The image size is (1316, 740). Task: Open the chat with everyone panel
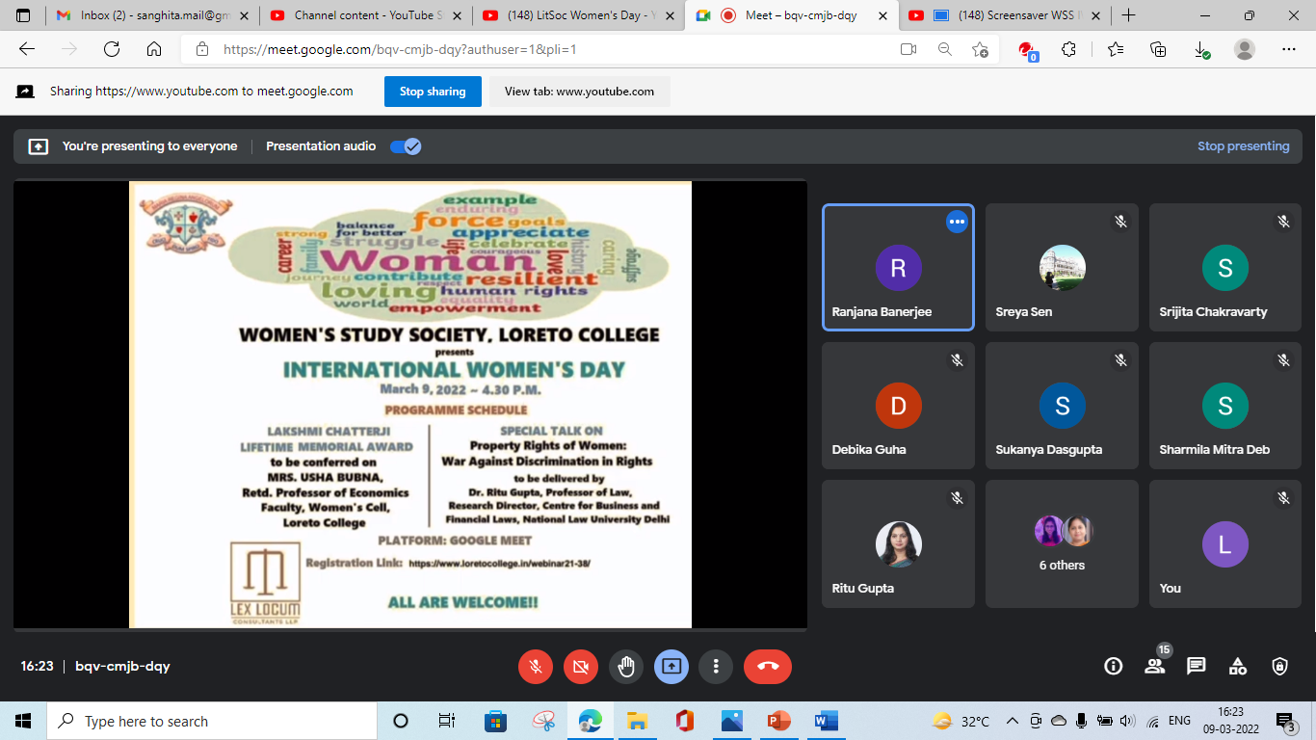click(1196, 666)
